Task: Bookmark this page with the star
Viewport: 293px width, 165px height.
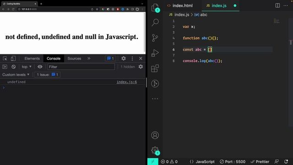Action: 97,9
